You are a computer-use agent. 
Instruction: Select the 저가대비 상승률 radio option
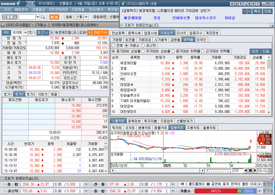[x=143, y=51]
